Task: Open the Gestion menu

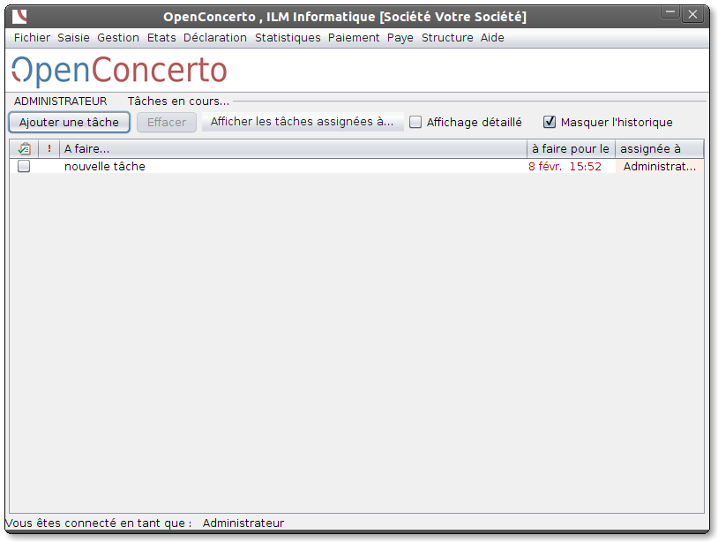Action: tap(118, 38)
